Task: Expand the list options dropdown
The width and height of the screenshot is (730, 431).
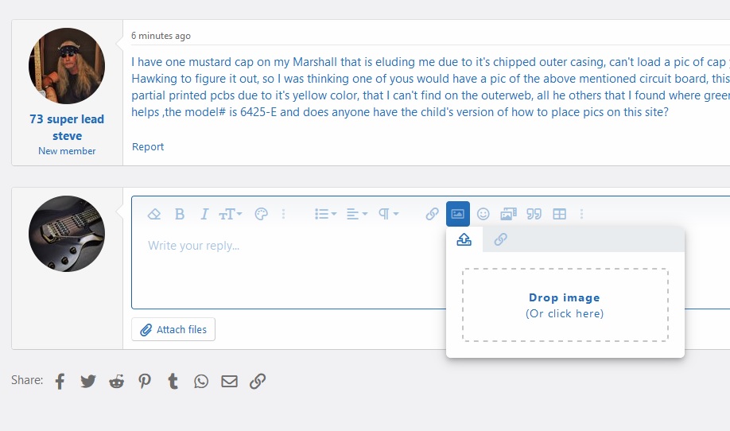Action: pos(325,214)
